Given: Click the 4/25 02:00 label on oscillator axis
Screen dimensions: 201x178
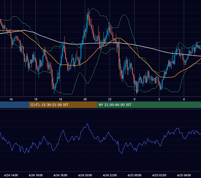Looking at the screenshot, I should click(159, 175).
